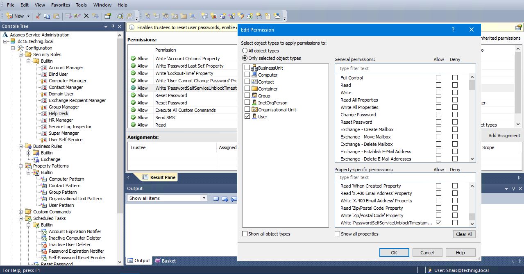Click the first Output pane toolbar icon
Image resolution: width=524 pixels, height=274 pixels.
point(216,199)
